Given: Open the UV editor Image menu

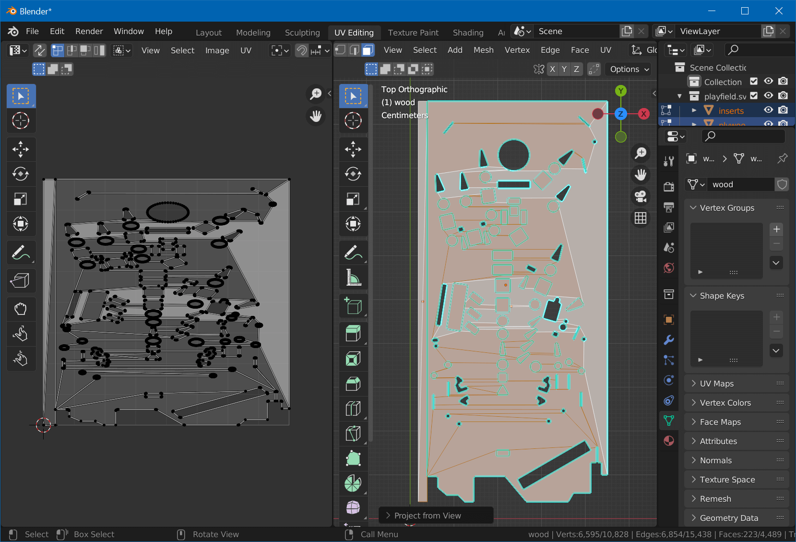Looking at the screenshot, I should point(217,50).
